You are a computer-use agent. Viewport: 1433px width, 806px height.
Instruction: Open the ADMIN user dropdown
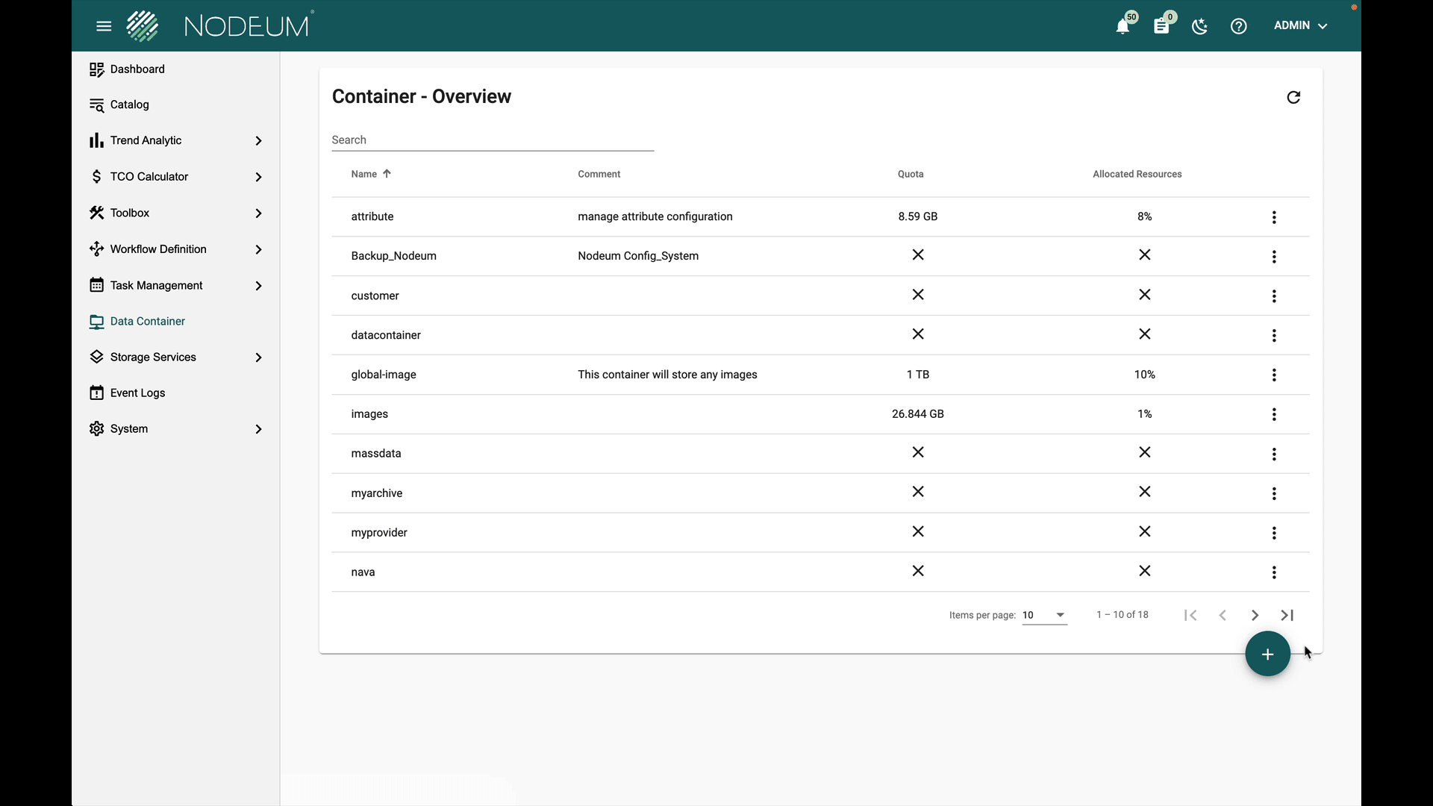[1300, 25]
